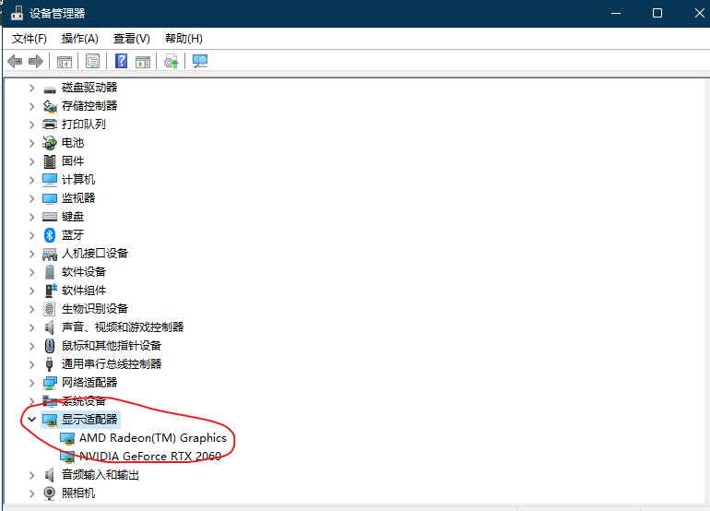Click the 照相机 camera icon
The width and height of the screenshot is (710, 511).
(50, 493)
